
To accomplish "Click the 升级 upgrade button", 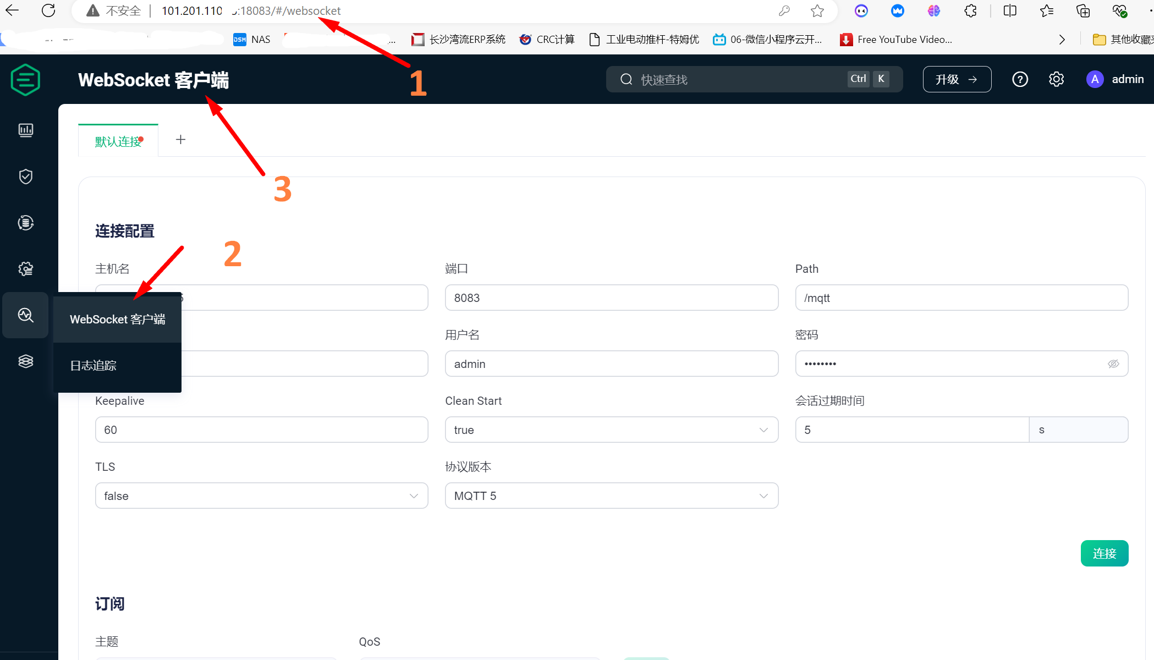I will coord(957,80).
